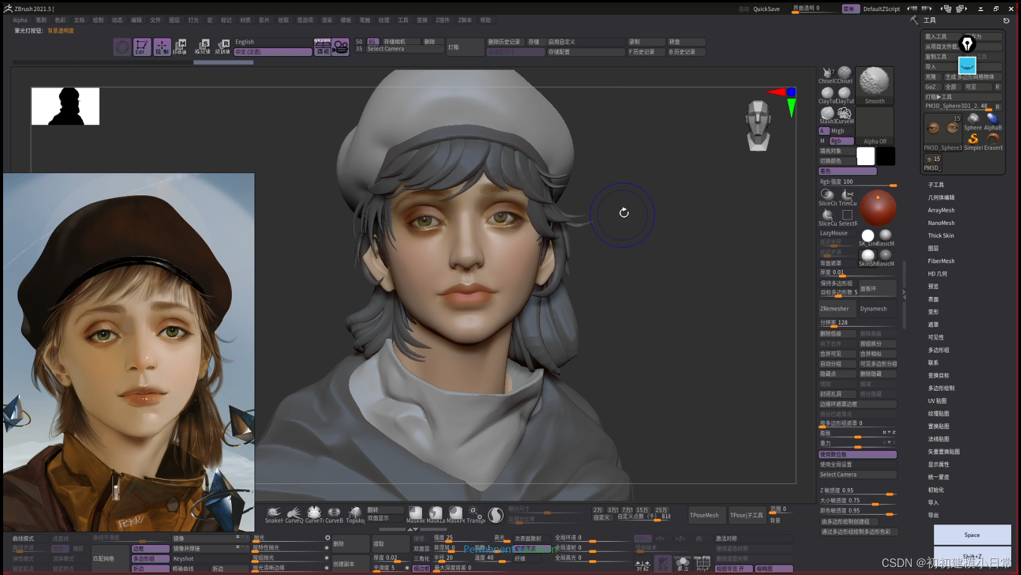The height and width of the screenshot is (575, 1021).
Task: Click the QuickSave button
Action: [x=767, y=9]
